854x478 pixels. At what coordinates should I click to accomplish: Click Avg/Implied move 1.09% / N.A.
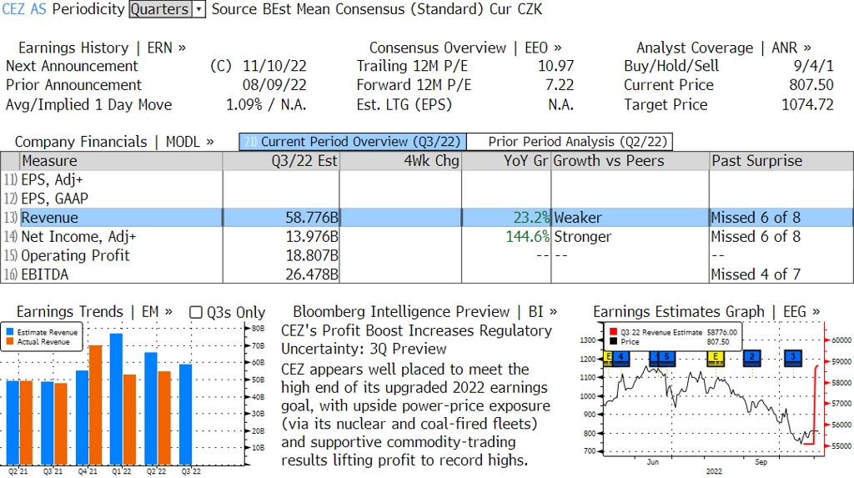coord(266,104)
